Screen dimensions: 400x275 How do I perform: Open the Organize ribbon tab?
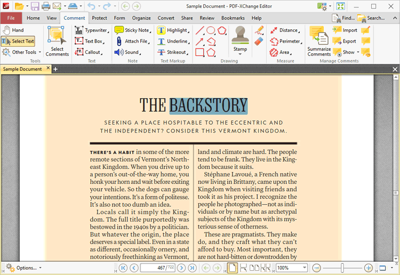(x=141, y=18)
